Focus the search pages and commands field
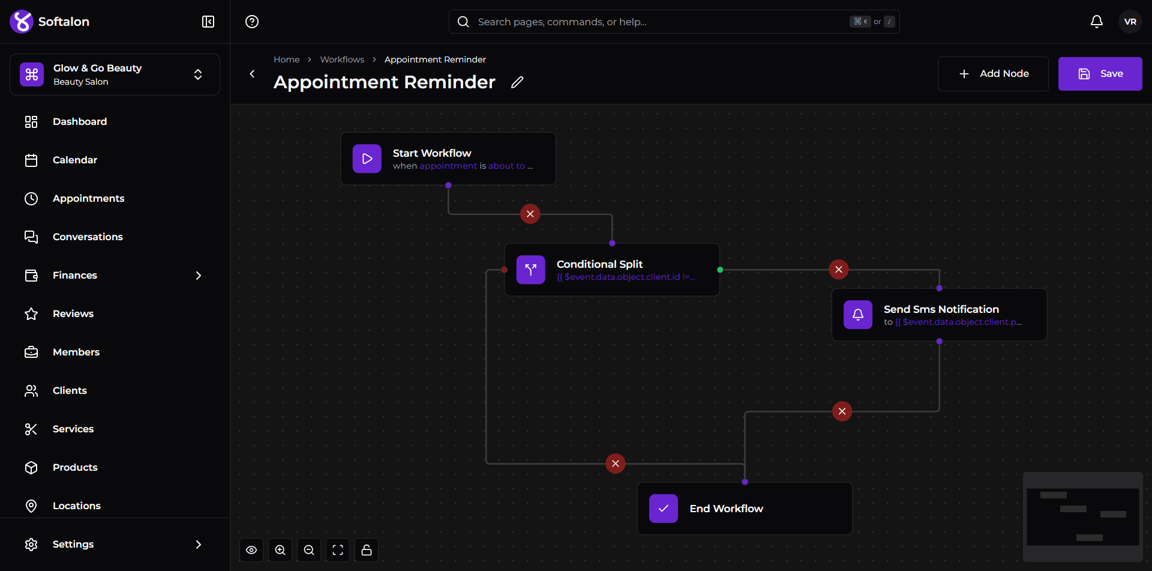 (x=674, y=22)
